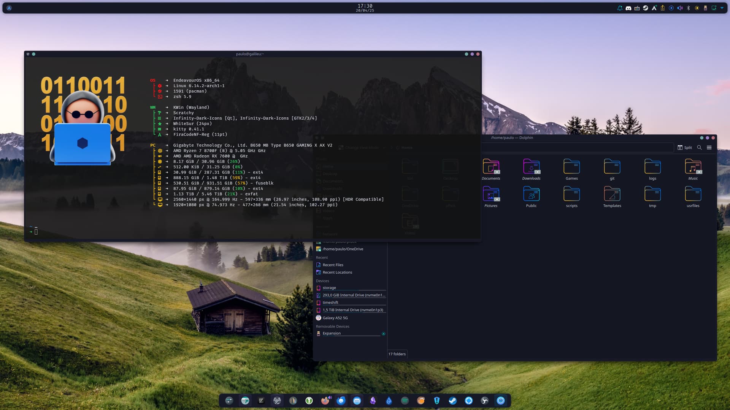The height and width of the screenshot is (410, 730).
Task: Open KeePassXC from the dock
Action: tap(309, 401)
